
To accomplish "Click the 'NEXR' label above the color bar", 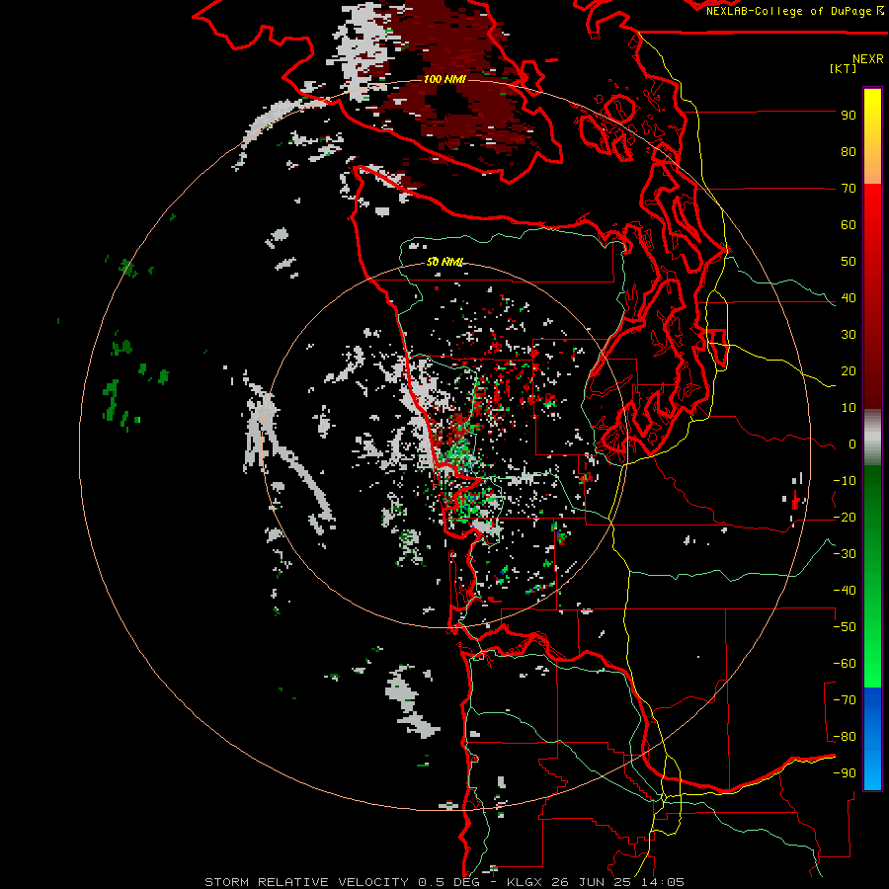I will [x=868, y=59].
